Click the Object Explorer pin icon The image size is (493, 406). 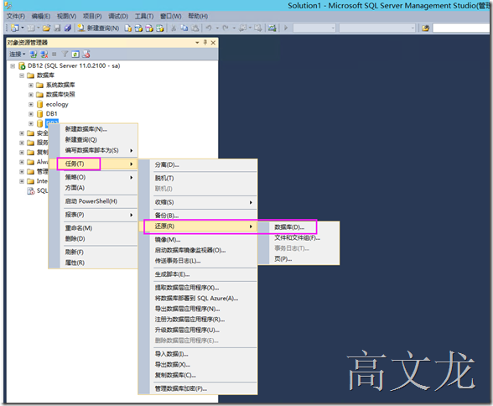[x=205, y=43]
